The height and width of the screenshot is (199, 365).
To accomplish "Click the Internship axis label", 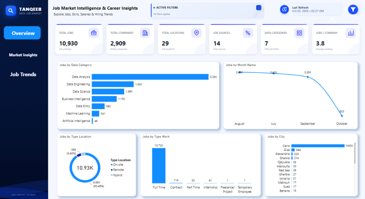I will (x=210, y=187).
